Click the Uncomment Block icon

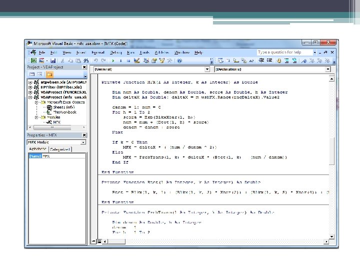pos(294,60)
